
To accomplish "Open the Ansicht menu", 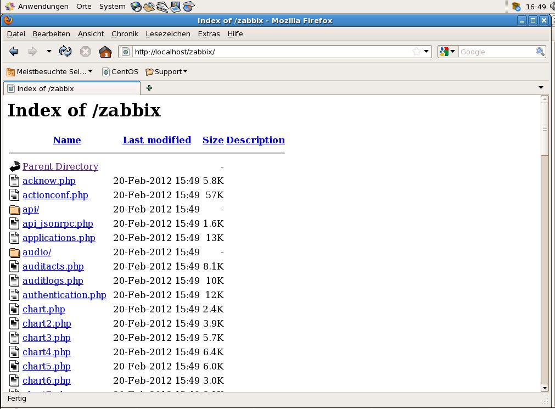I will click(91, 34).
